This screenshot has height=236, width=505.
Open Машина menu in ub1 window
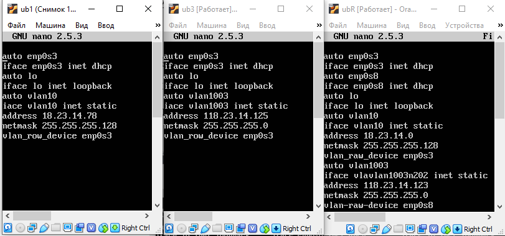[50, 25]
